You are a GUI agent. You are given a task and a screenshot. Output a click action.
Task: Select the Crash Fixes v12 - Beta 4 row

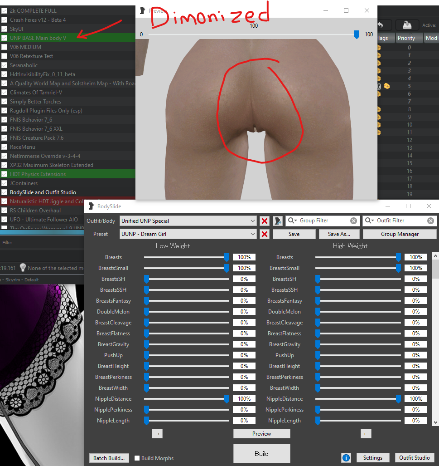[68, 20]
